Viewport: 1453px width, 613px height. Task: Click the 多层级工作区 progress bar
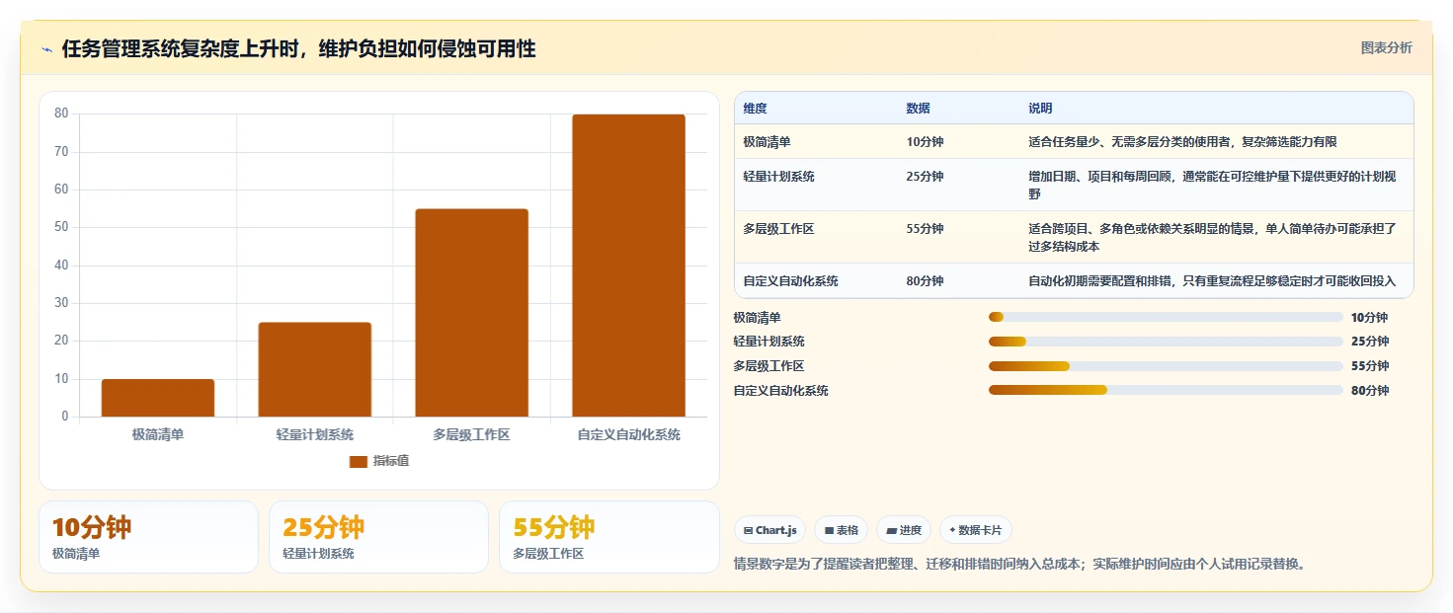click(x=1166, y=366)
